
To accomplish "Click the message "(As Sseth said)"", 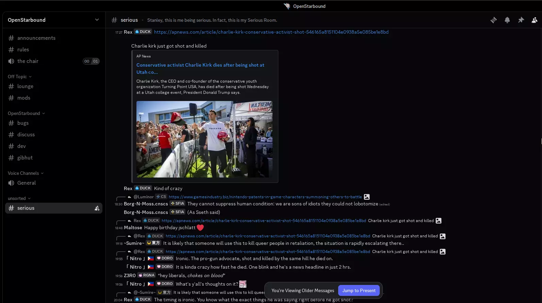I will pyautogui.click(x=204, y=212).
